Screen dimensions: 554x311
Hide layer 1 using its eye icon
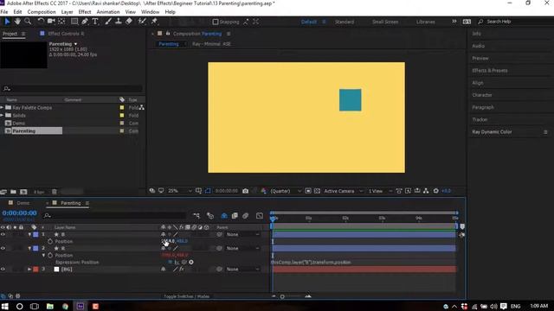point(3,234)
